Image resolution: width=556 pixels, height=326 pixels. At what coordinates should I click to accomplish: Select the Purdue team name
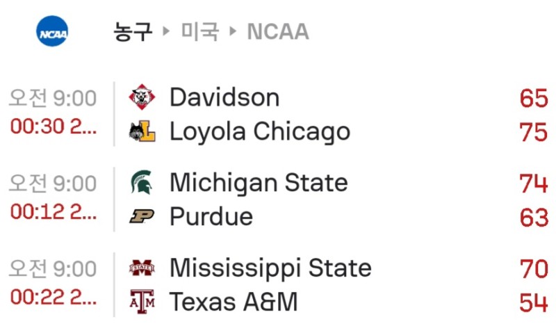(x=211, y=217)
